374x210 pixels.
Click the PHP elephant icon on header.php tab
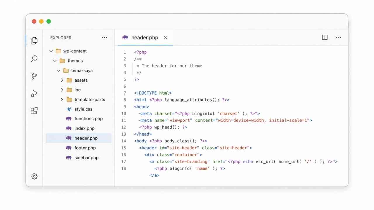(125, 37)
